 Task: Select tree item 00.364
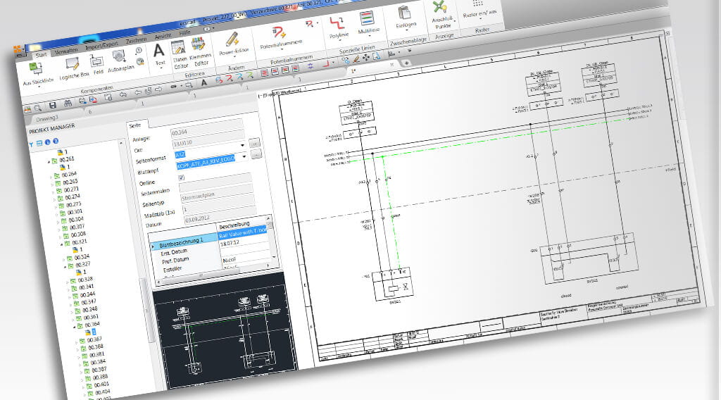[x=92, y=325]
